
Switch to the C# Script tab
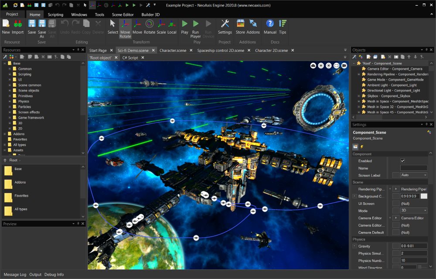130,58
